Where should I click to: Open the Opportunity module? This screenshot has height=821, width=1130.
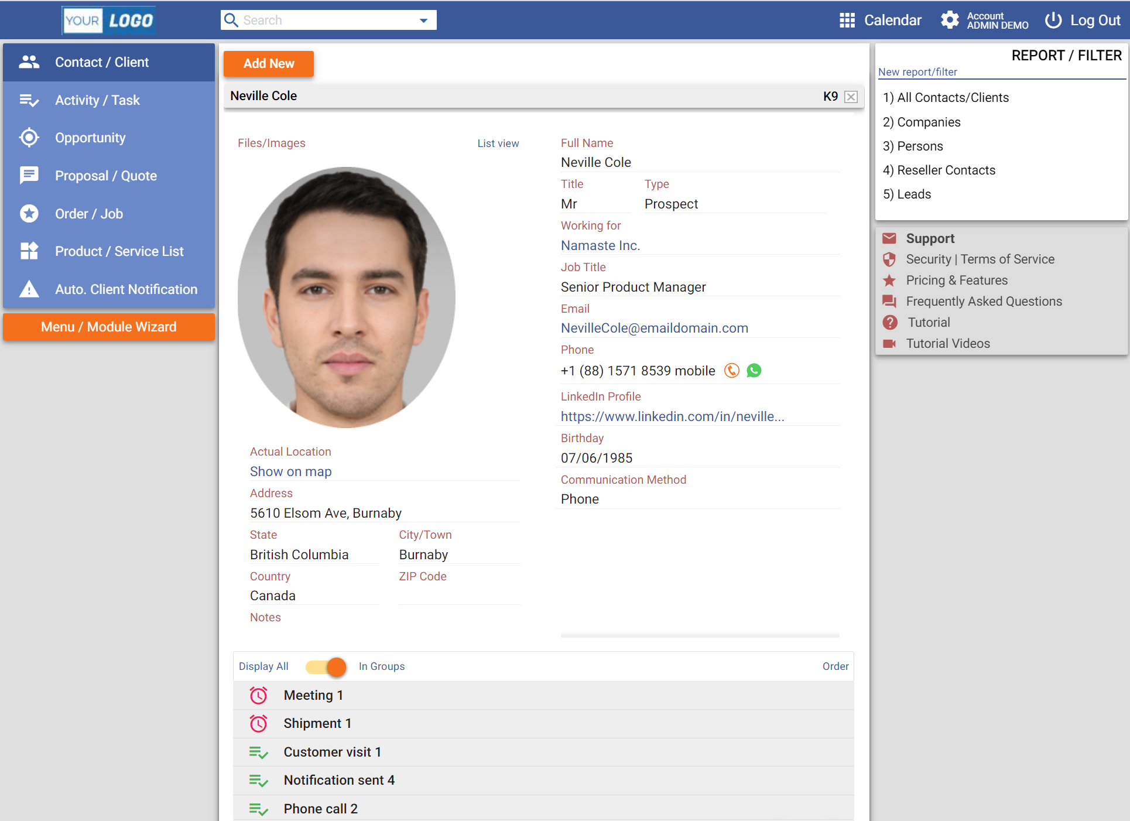click(x=29, y=138)
